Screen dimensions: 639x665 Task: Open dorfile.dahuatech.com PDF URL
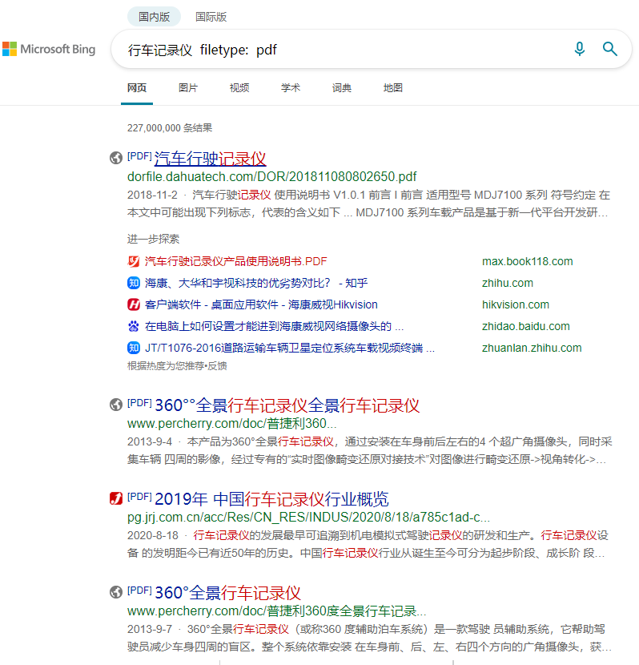pos(271,176)
